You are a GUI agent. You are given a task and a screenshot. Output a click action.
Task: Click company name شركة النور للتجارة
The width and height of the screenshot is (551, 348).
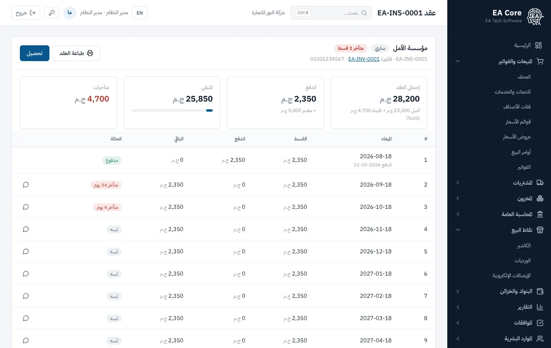click(268, 13)
